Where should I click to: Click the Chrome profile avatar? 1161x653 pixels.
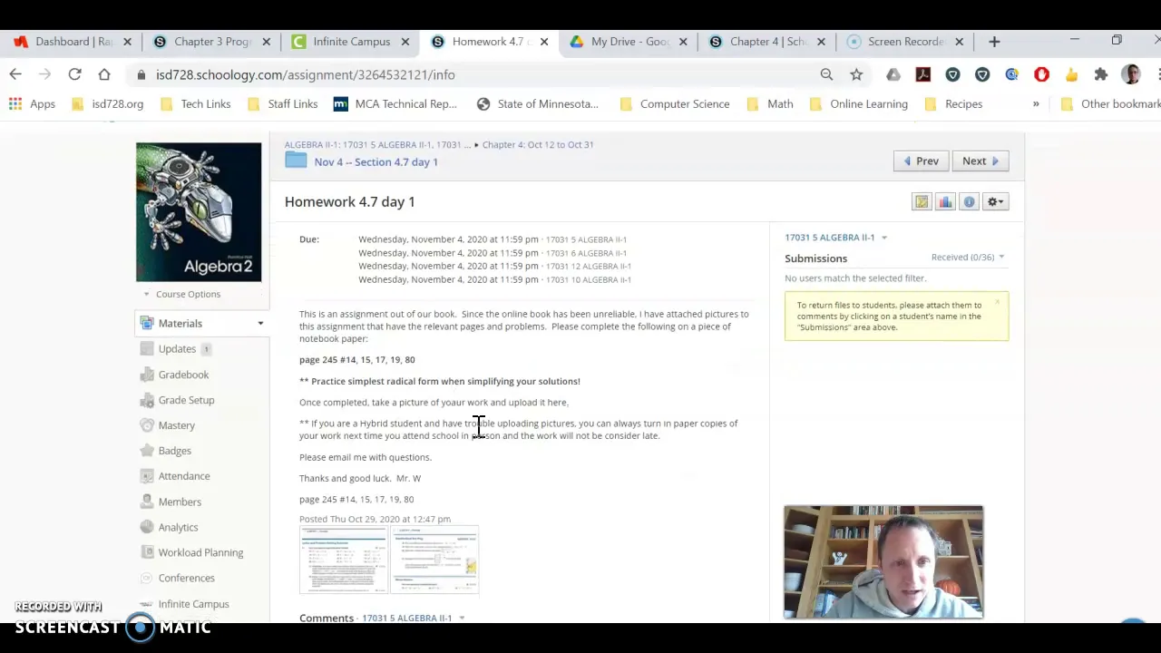click(1131, 74)
